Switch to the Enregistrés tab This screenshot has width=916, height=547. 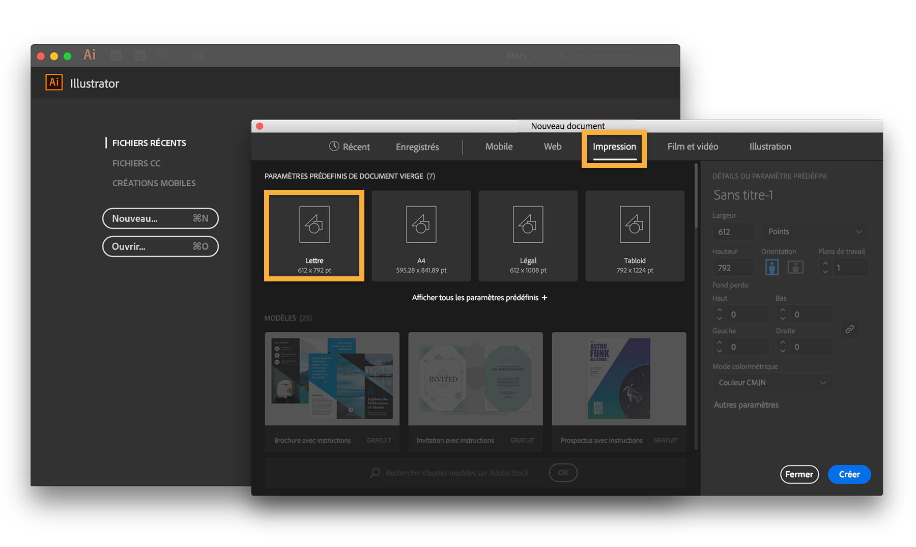click(x=417, y=147)
